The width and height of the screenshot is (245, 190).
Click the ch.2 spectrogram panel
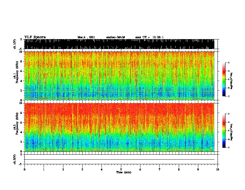click(x=119, y=127)
